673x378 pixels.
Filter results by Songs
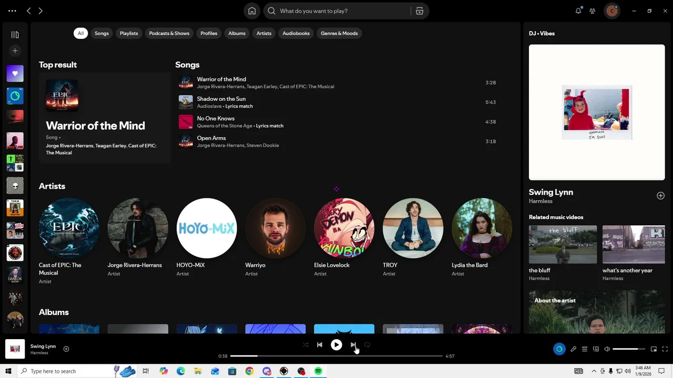[x=101, y=33]
